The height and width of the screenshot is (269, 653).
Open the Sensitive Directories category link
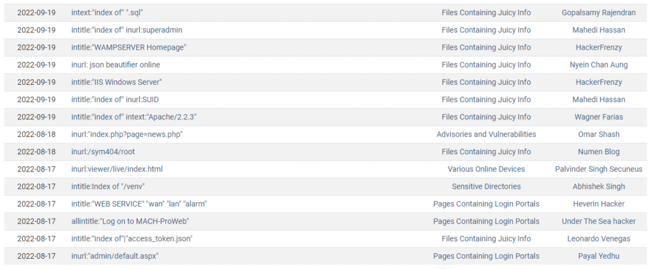point(486,187)
